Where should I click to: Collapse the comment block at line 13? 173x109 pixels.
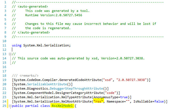pos(10,54)
